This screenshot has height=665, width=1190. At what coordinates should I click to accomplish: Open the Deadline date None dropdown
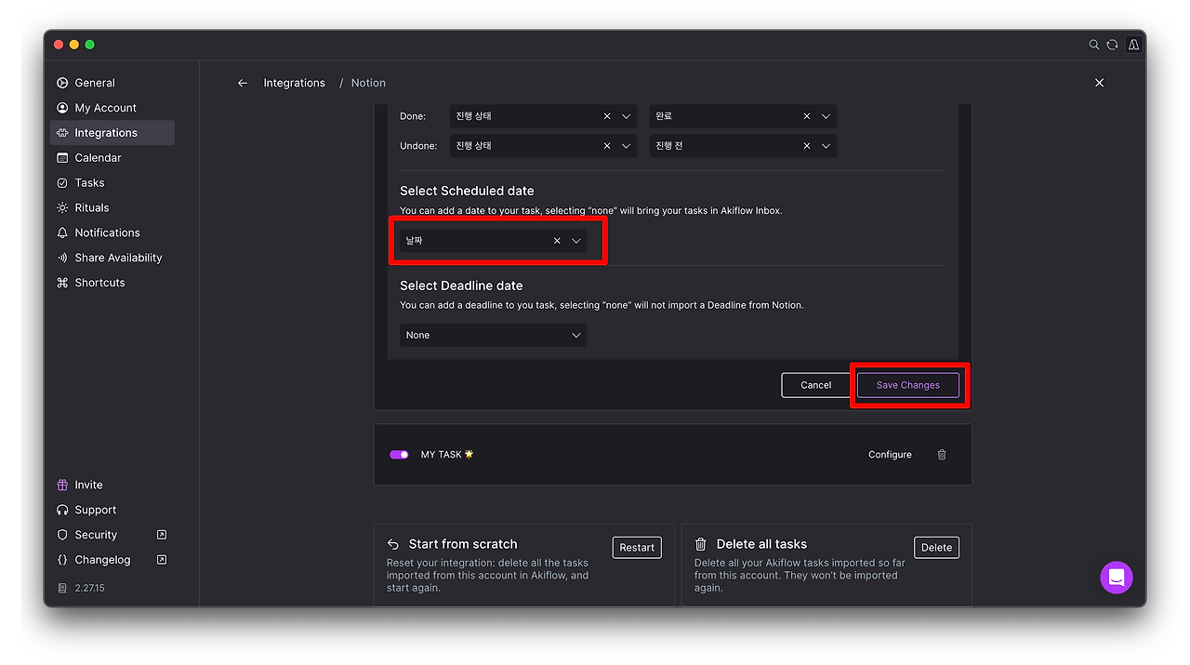click(x=494, y=335)
